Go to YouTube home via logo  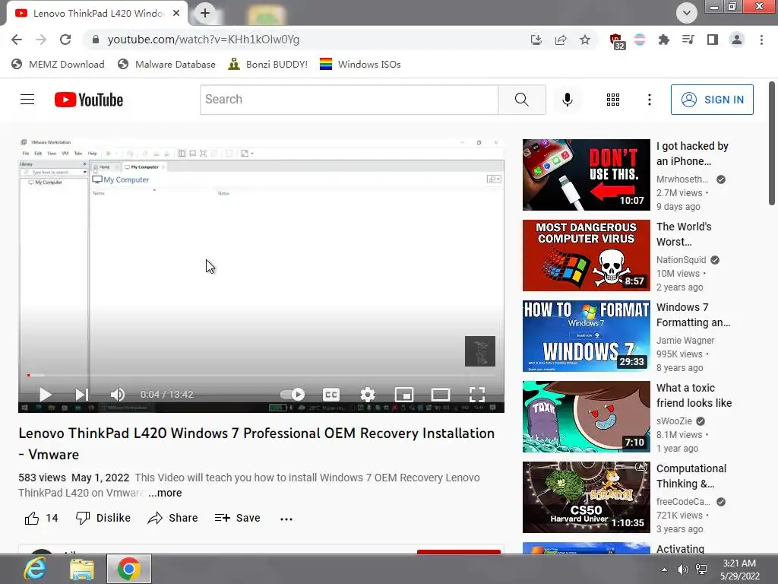point(89,100)
